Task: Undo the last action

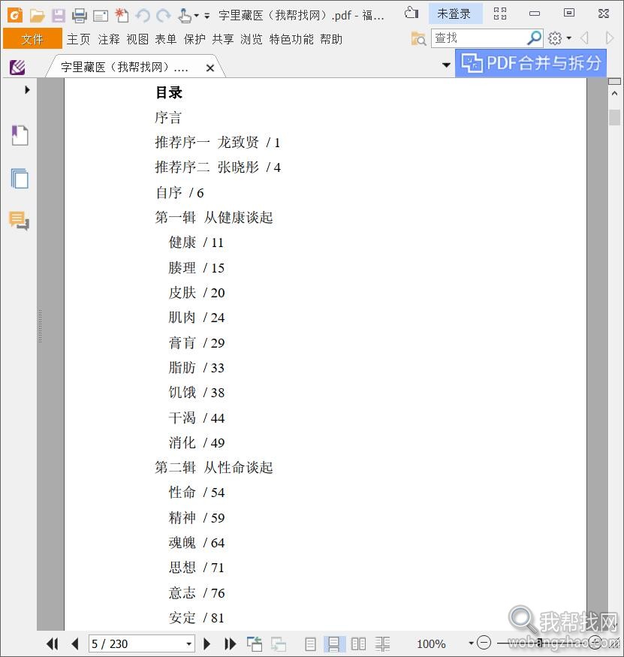Action: (143, 16)
